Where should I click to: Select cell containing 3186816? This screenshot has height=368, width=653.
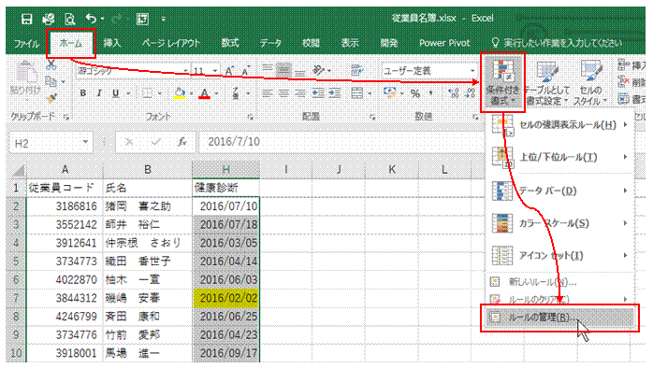(x=65, y=206)
